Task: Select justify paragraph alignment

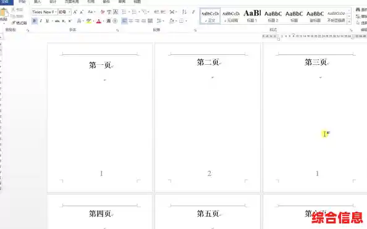Action: 144,21
